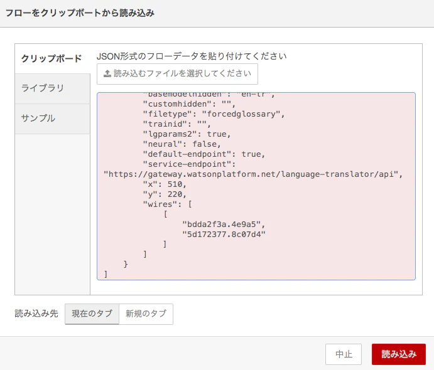The image size is (434, 370).
Task: Click the upload icon on file select button
Action: point(107,73)
